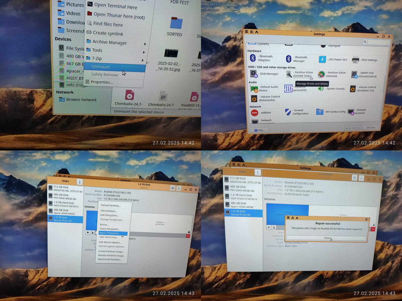Select the 667 GB device in file manager sidebar

coord(72,64)
